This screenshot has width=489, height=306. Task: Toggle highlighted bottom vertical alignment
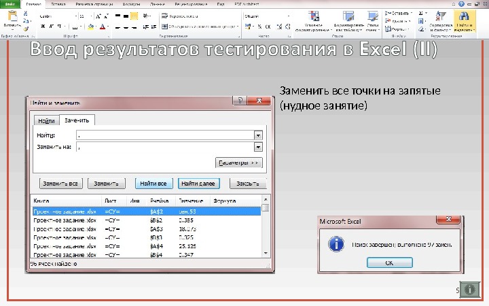(x=134, y=16)
